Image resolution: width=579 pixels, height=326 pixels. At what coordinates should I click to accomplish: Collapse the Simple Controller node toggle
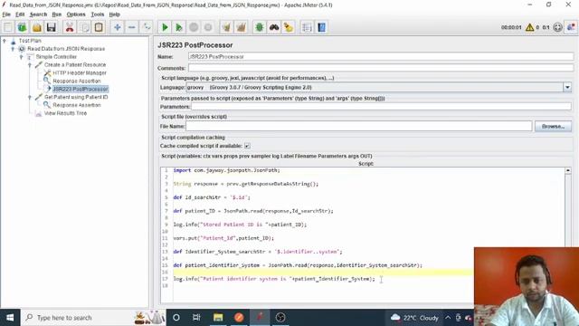tap(21, 57)
